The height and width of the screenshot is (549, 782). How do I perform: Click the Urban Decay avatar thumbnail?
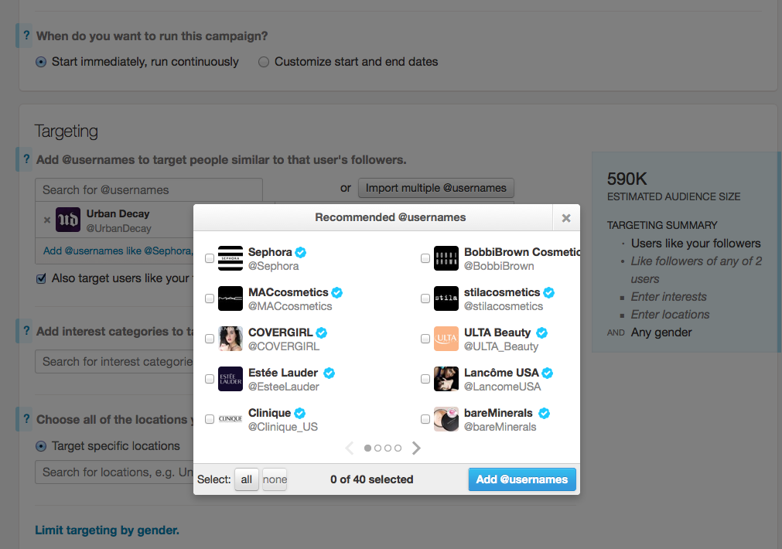(68, 220)
